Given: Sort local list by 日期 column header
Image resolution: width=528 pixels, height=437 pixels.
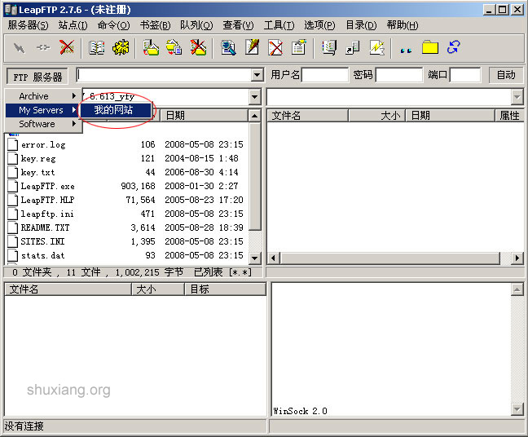Looking at the screenshot, I should tap(204, 116).
